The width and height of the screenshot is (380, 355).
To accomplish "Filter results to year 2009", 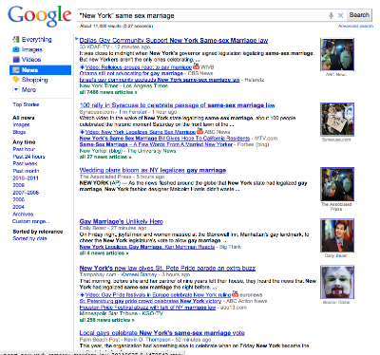I will pyautogui.click(x=18, y=185).
